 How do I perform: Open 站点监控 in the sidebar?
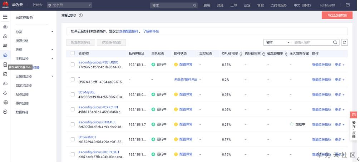[x=22, y=94]
